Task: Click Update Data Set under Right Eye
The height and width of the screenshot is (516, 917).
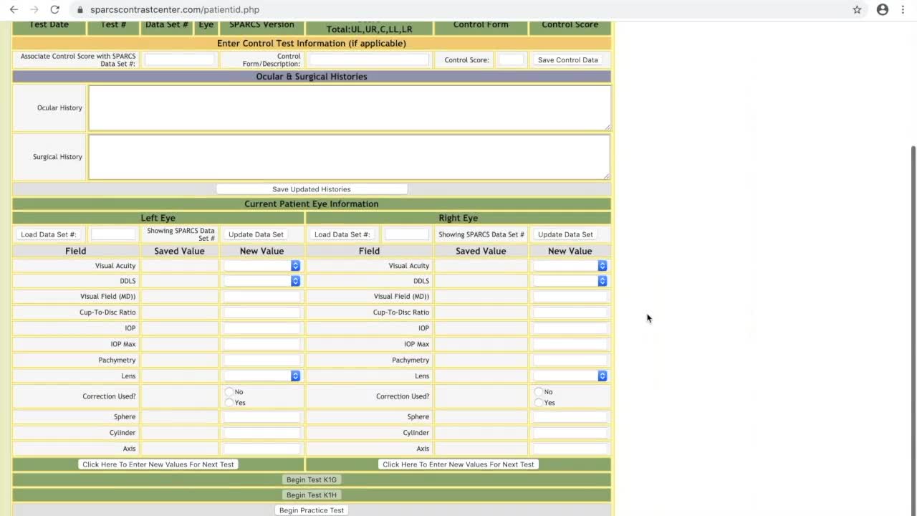Action: click(565, 234)
